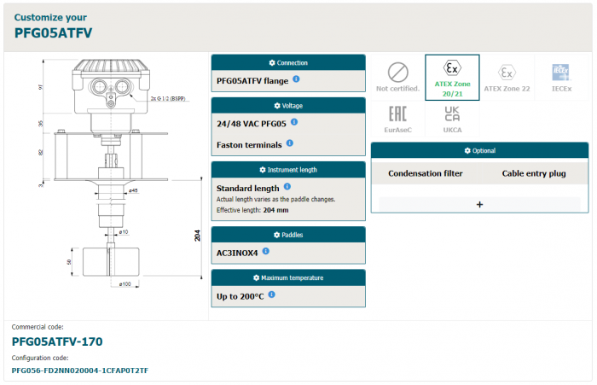Expand the Connection section header
The height and width of the screenshot is (385, 597).
click(x=287, y=63)
